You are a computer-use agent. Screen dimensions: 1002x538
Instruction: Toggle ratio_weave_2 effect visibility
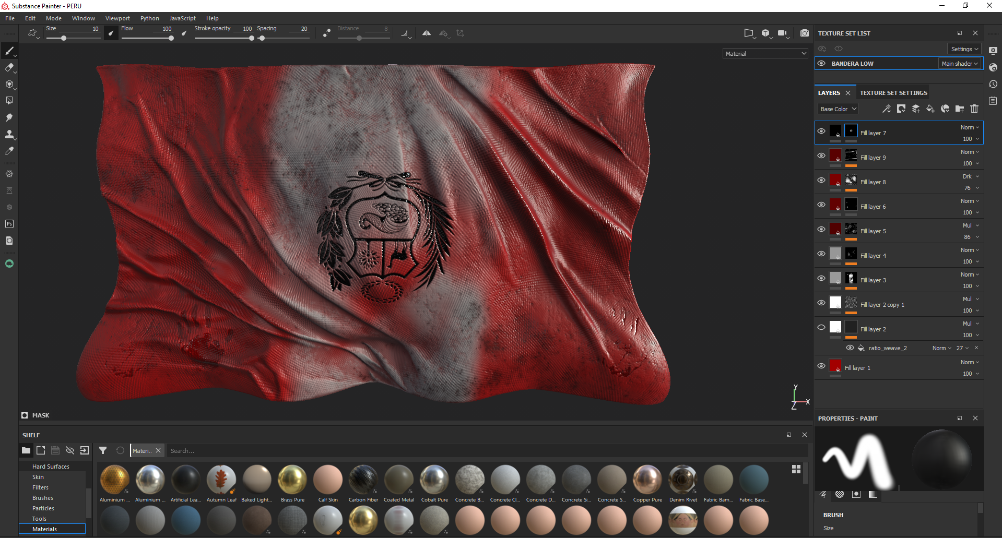coord(850,348)
